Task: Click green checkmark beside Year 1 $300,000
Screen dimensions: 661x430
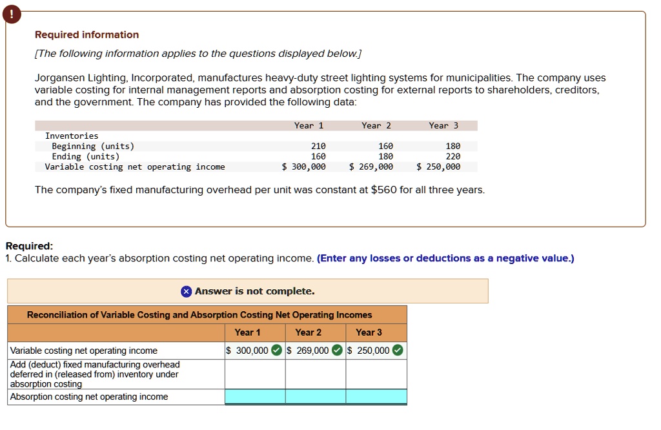Action: (x=276, y=351)
